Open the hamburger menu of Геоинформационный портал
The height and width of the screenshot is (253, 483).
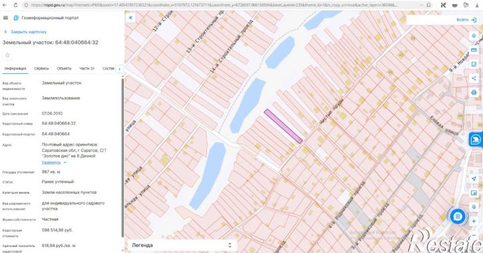coord(5,18)
